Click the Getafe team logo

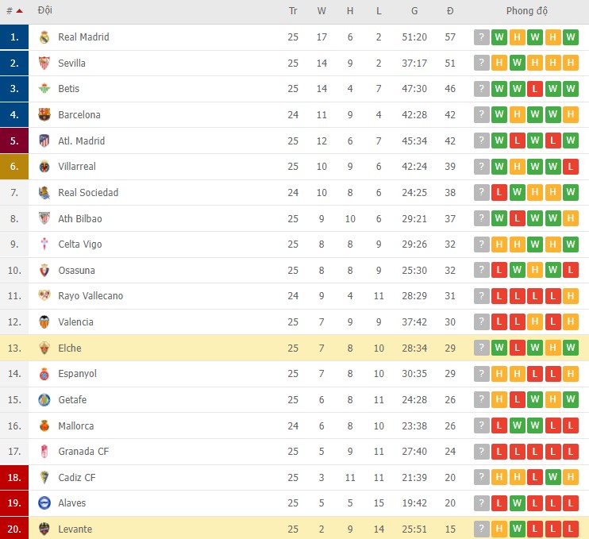pyautogui.click(x=44, y=400)
